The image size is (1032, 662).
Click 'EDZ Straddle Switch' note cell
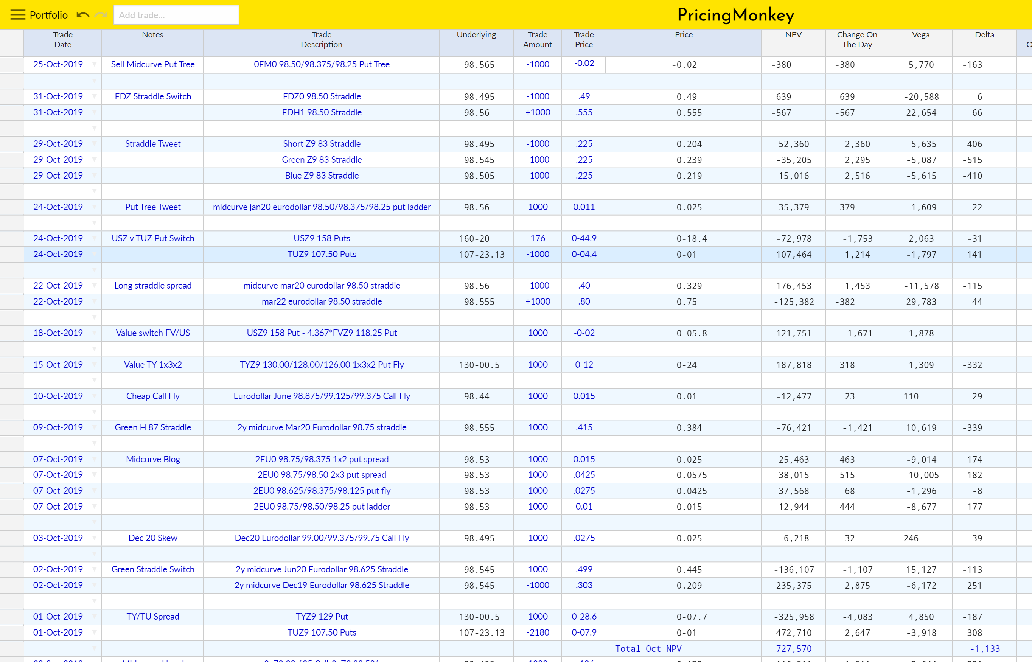(x=152, y=97)
